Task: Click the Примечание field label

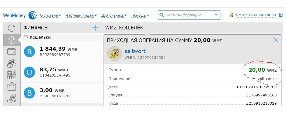Action: click(x=121, y=79)
